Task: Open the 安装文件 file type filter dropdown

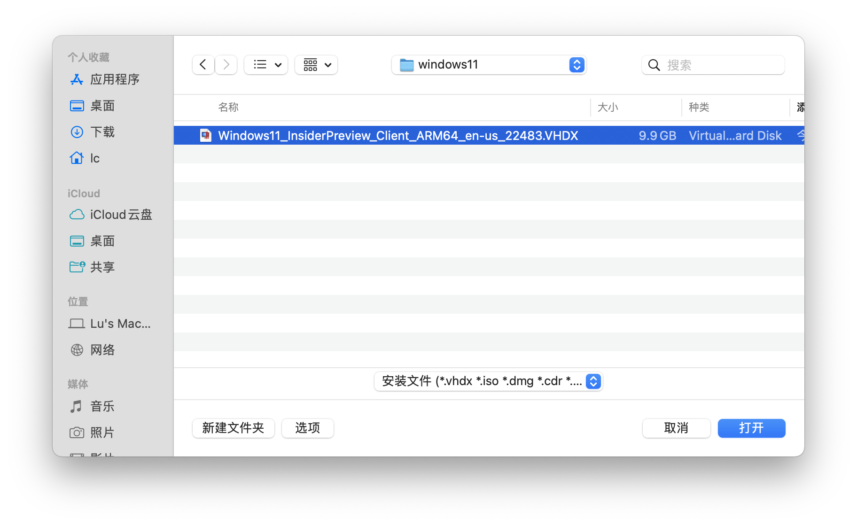Action: click(489, 381)
